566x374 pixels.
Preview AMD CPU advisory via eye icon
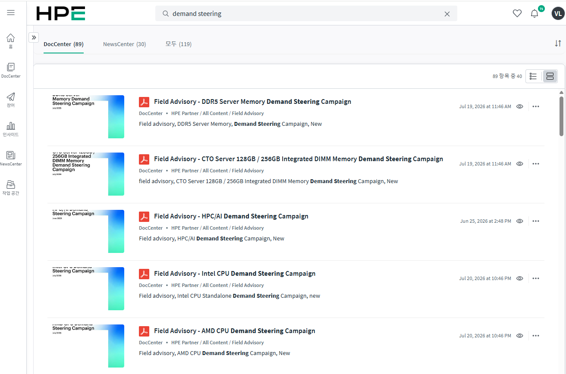coord(520,336)
